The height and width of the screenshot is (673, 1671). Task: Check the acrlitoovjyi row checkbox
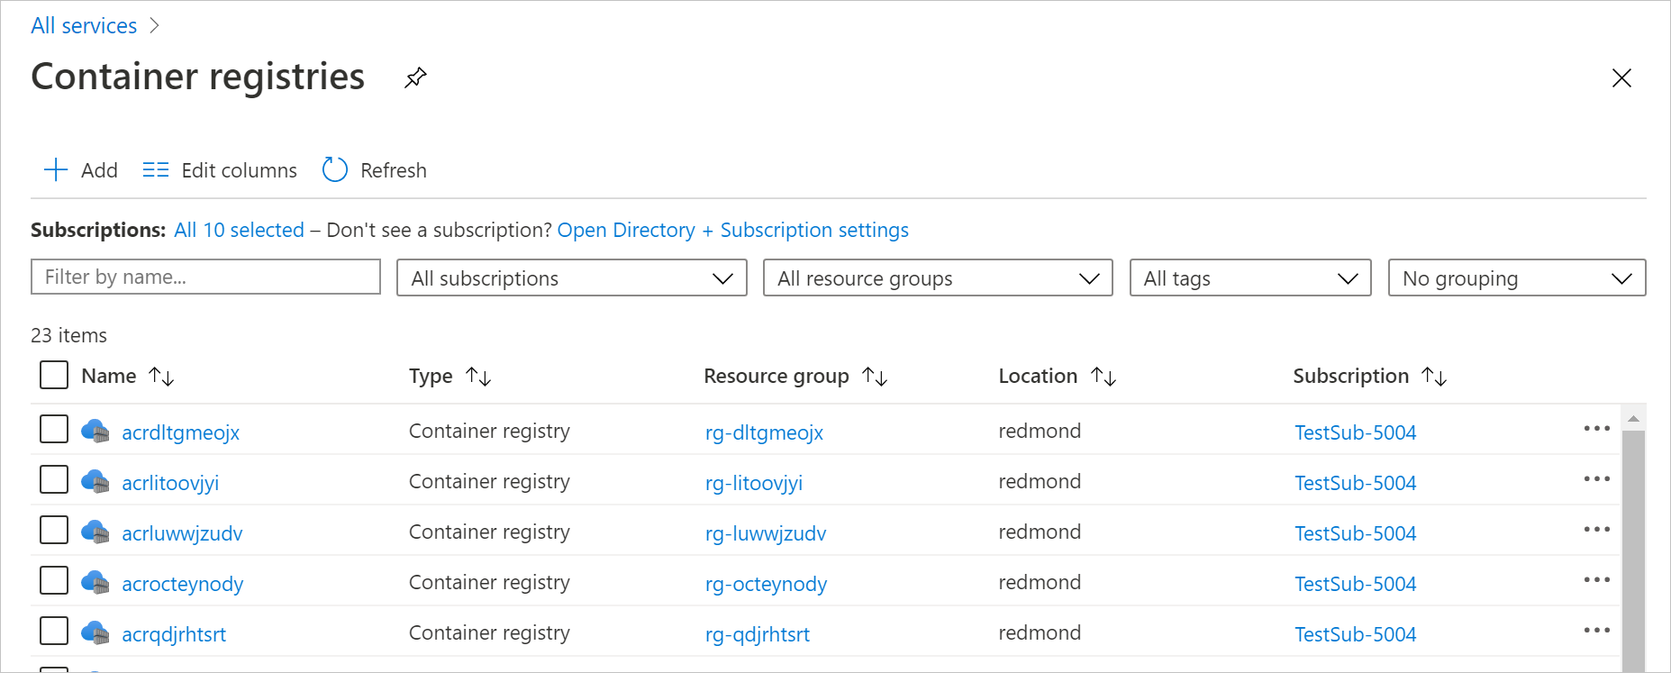54,479
